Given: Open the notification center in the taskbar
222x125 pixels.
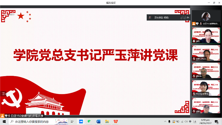Looking at the screenshot, I should click(x=216, y=122).
